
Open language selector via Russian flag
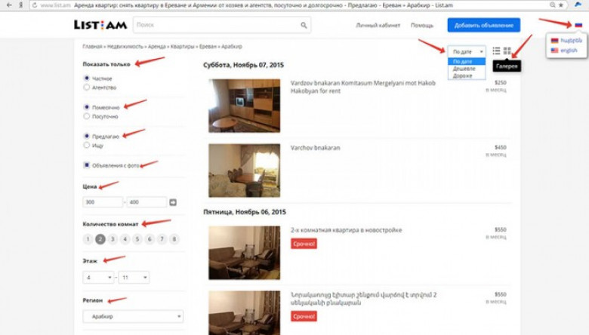click(x=578, y=25)
